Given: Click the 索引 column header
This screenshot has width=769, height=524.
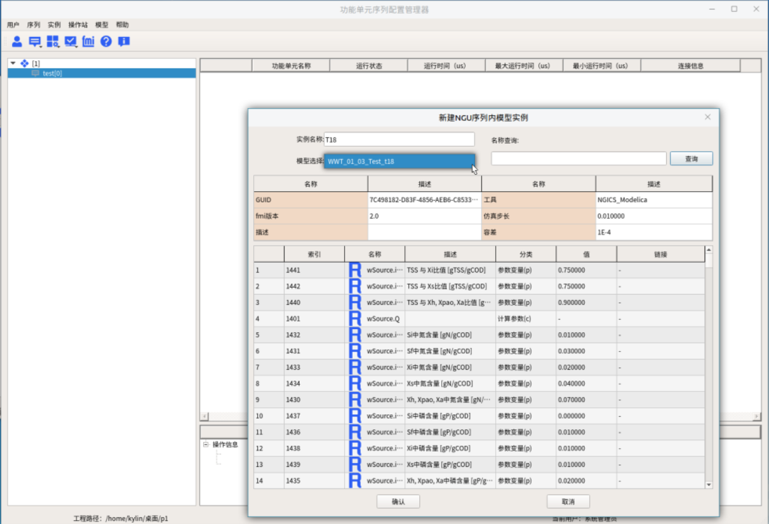Looking at the screenshot, I should pyautogui.click(x=314, y=254).
